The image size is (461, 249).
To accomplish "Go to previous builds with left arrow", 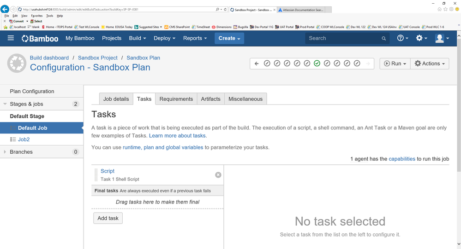I will 257,64.
